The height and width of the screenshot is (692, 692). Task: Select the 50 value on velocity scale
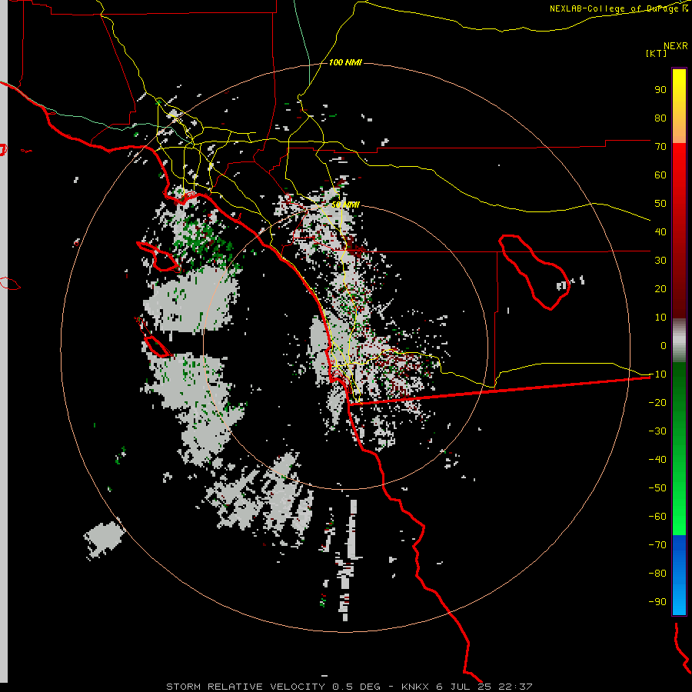[x=660, y=204]
